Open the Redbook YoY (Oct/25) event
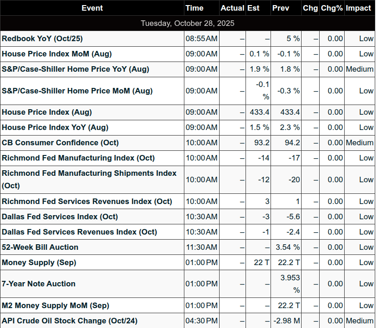 coord(42,39)
